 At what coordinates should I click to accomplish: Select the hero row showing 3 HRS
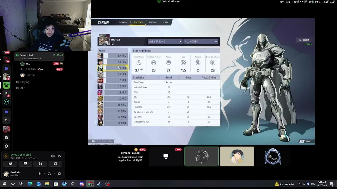(113, 80)
